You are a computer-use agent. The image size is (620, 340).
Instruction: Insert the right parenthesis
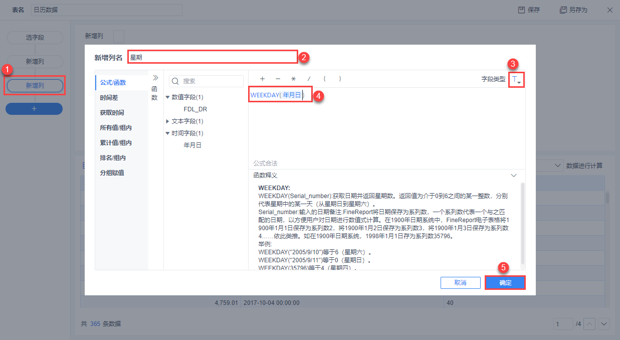(340, 79)
